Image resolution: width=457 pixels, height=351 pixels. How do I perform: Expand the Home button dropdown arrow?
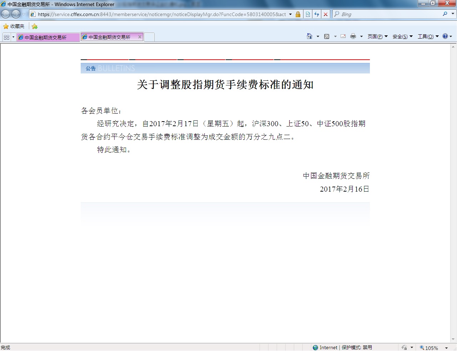318,36
